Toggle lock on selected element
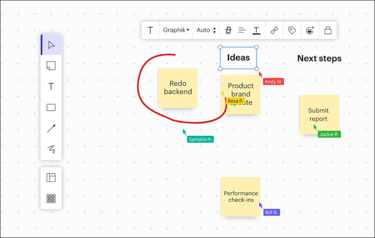The width and height of the screenshot is (375, 238). point(328,30)
